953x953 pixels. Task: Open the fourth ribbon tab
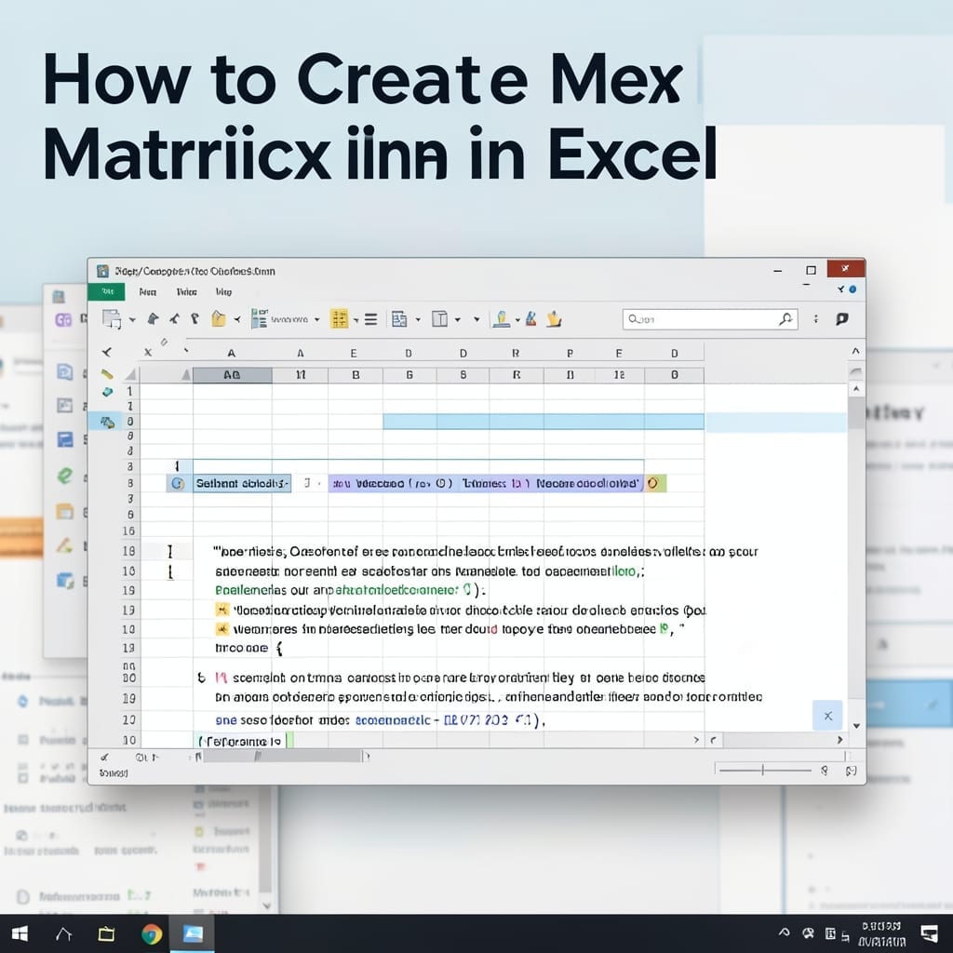[223, 292]
